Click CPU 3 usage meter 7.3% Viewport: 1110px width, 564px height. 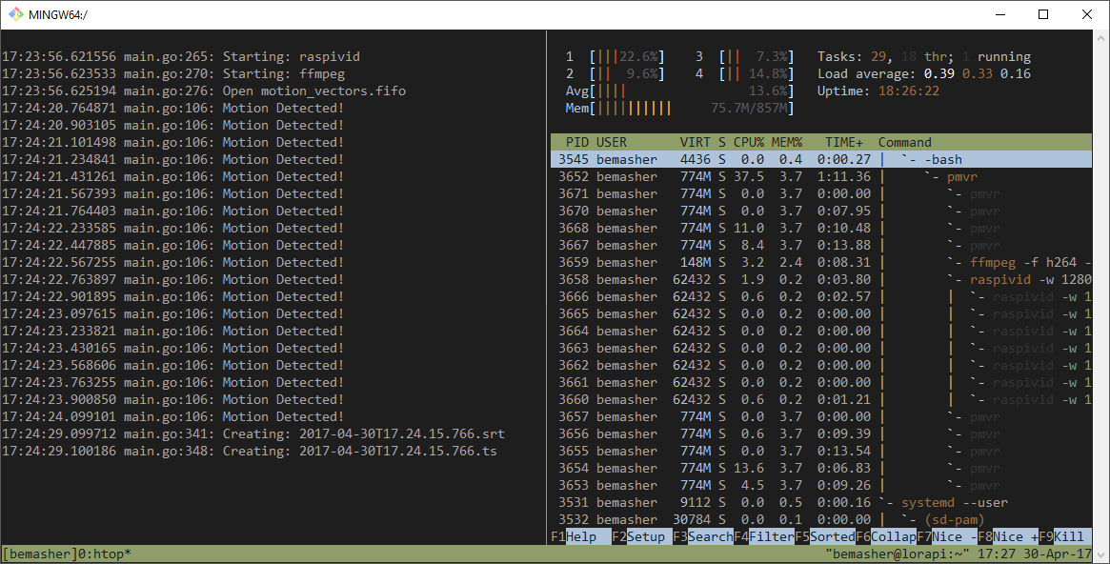(745, 56)
